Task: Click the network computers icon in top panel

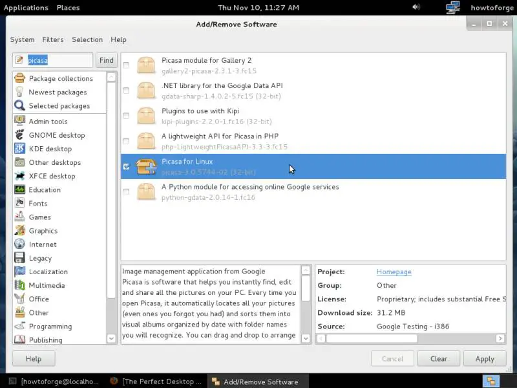Action: [453, 7]
